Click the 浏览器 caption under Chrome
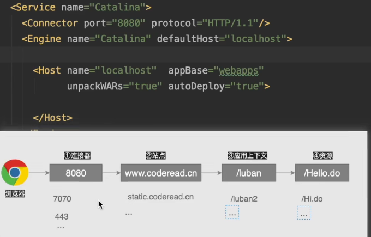The height and width of the screenshot is (237, 371). click(15, 193)
